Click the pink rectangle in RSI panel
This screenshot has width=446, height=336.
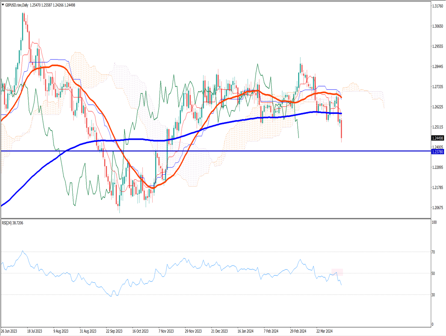tap(337, 272)
